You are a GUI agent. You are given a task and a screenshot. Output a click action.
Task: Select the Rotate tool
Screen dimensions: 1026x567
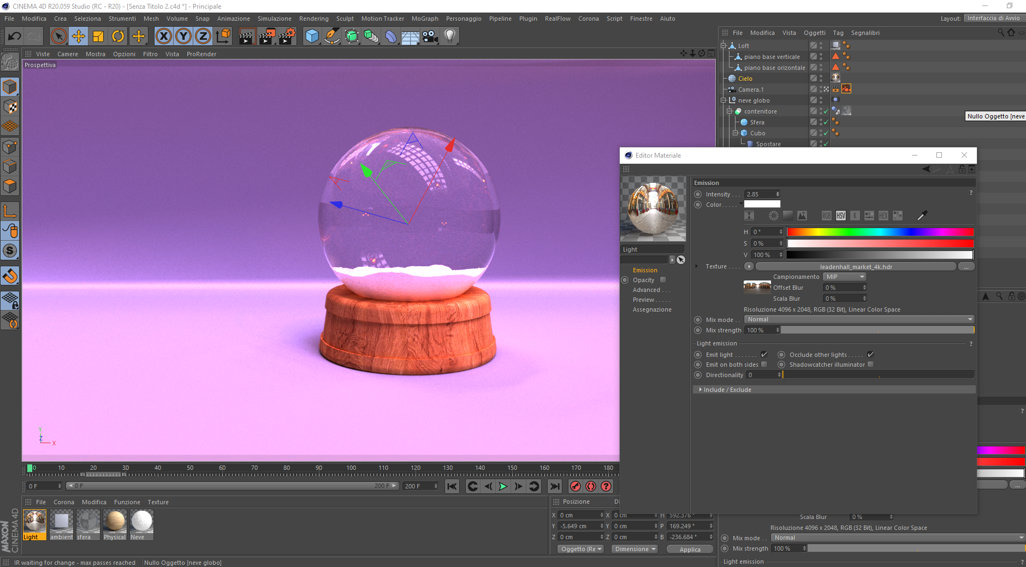click(x=118, y=37)
